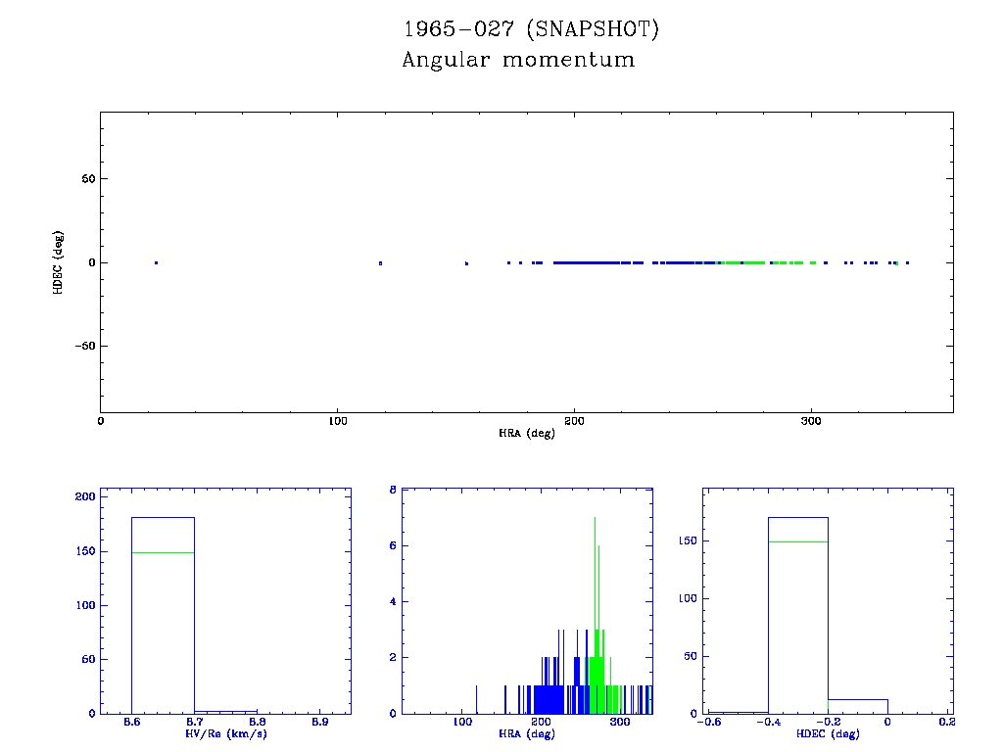
Task: Click the rightmost data point in the scatter plot
Action: pos(907,262)
